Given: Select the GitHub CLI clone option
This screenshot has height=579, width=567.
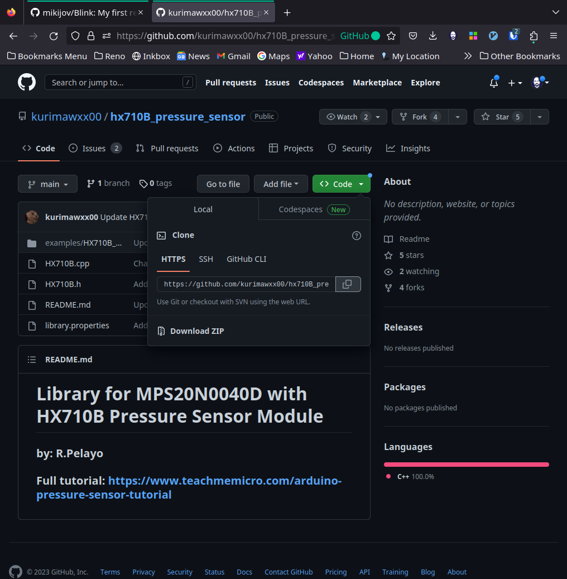Looking at the screenshot, I should (246, 259).
